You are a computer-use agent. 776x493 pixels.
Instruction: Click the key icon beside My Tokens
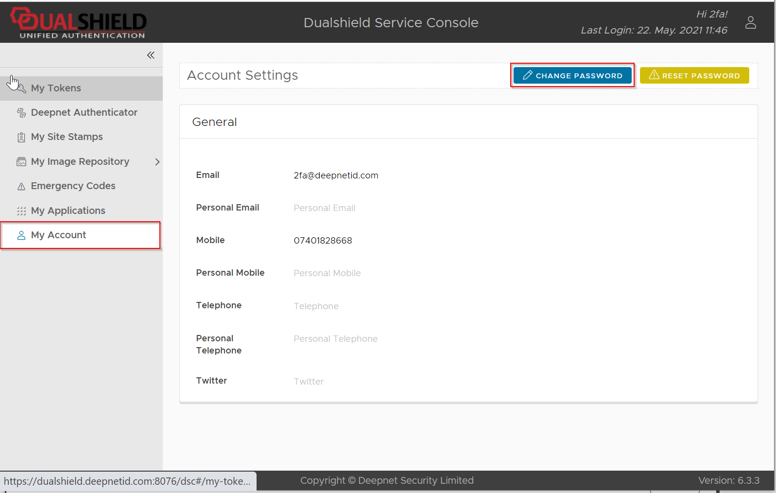click(x=21, y=88)
